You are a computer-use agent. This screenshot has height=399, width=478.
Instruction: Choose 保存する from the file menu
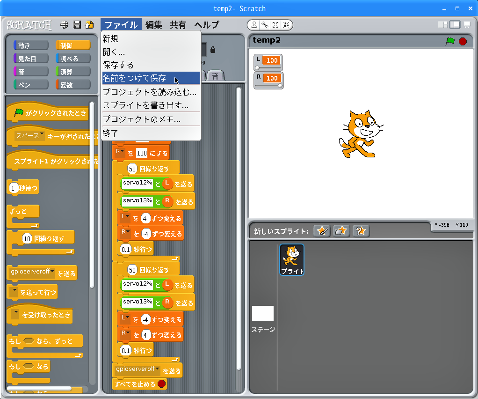click(151, 65)
